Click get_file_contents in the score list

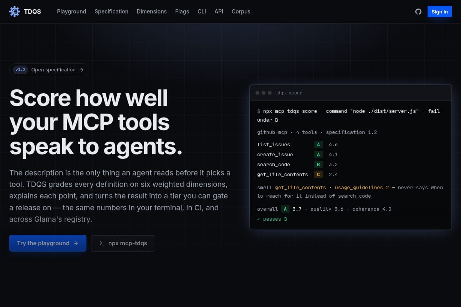tap(282, 175)
